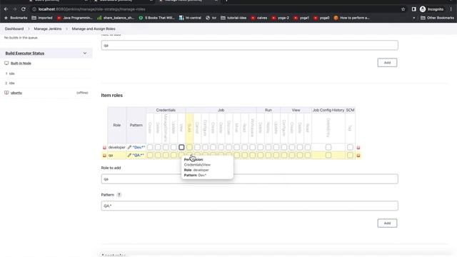457x257 pixels.
Task: Open the ubuntu node link
Action: pyautogui.click(x=16, y=93)
